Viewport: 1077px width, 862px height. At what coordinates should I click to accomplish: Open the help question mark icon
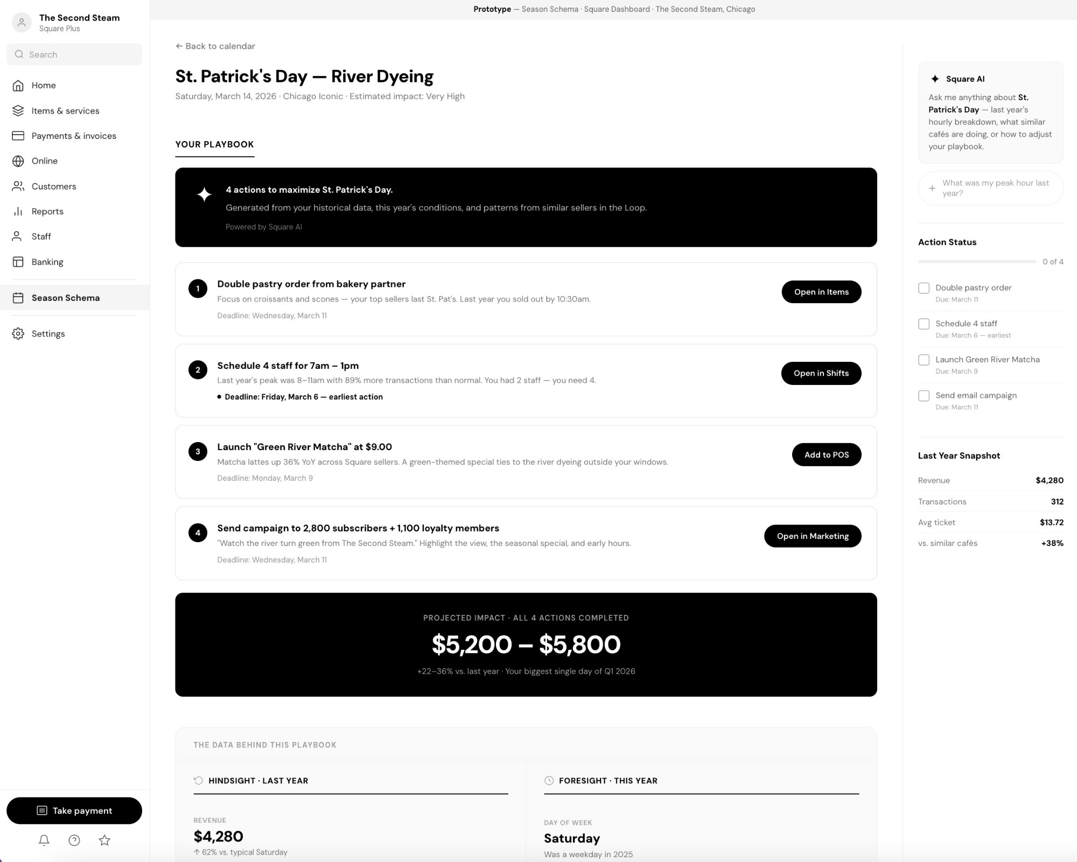74,840
